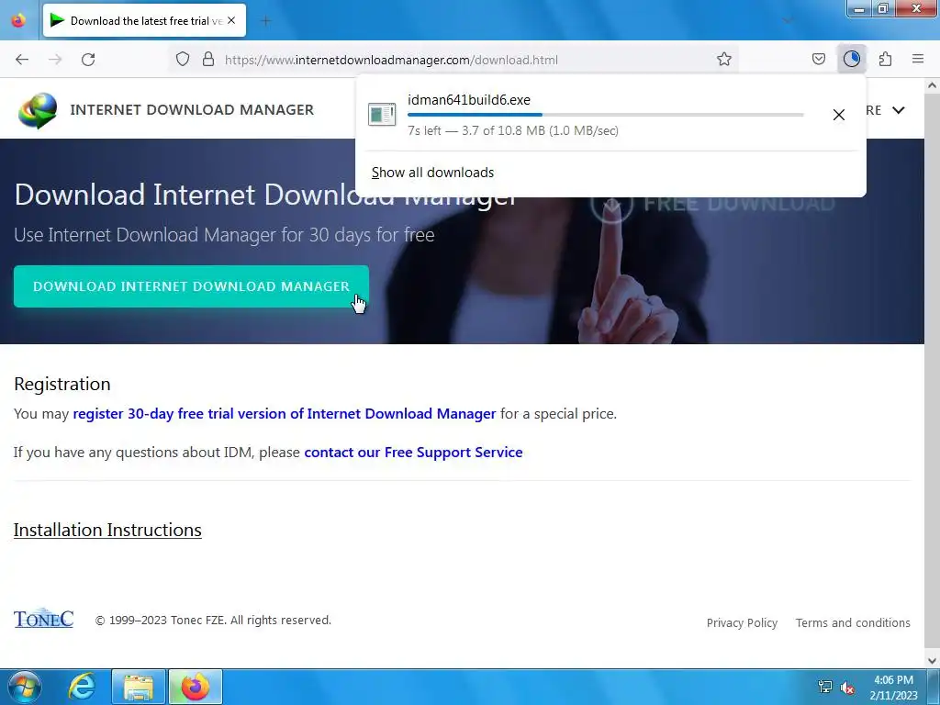Bookmark this page with the star icon
The image size is (940, 705).
[x=724, y=59]
